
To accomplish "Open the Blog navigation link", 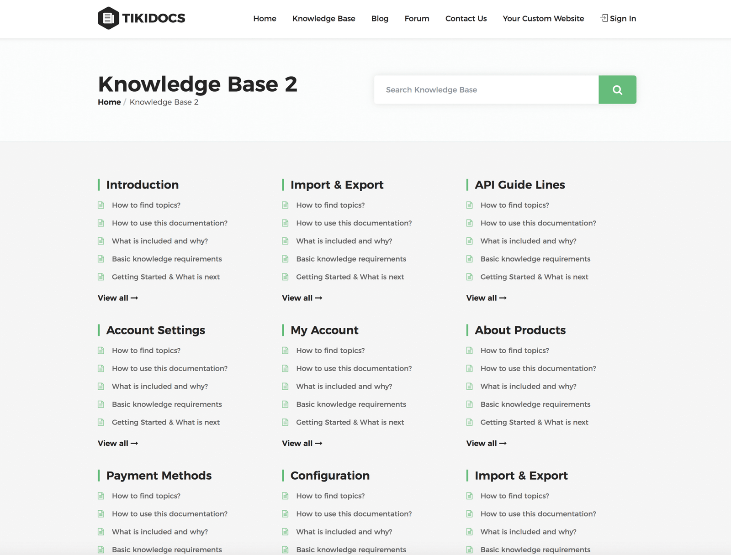I will point(380,19).
